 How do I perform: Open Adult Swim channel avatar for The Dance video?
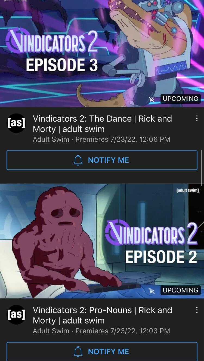16,123
